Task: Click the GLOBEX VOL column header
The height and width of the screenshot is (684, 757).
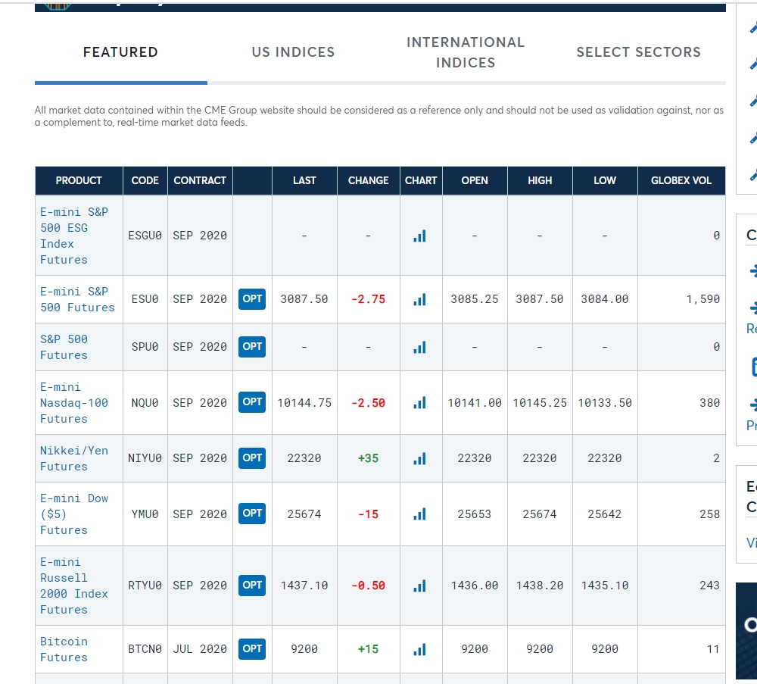Action: (681, 181)
